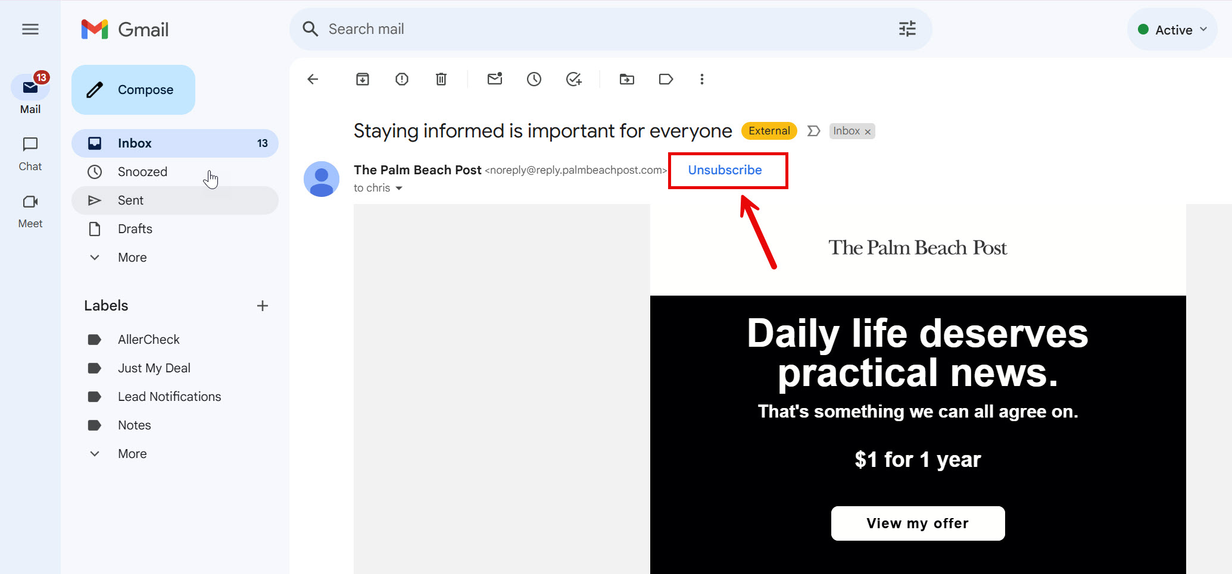Show search options filter icon
Image resolution: width=1232 pixels, height=574 pixels.
pyautogui.click(x=907, y=29)
